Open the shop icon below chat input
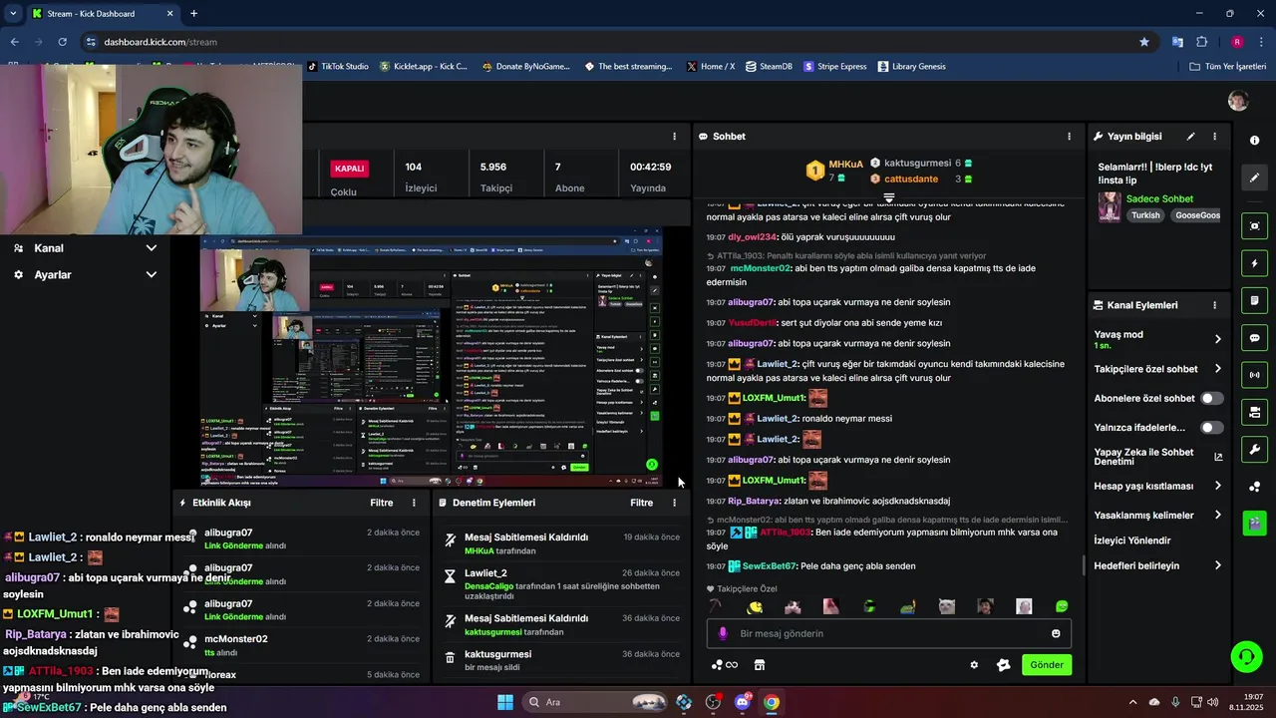 pos(759,665)
